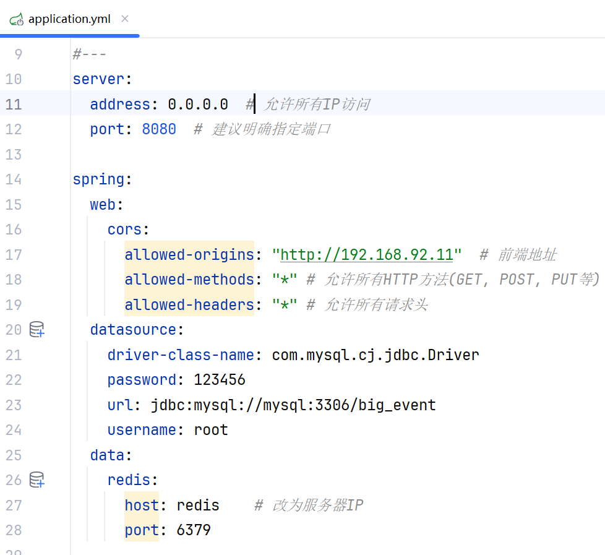This screenshot has height=555, width=605.
Task: Click database gutter icon on line 26
Action: (37, 480)
